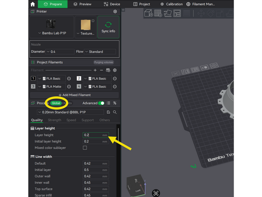Image resolution: width=262 pixels, height=197 pixels.
Task: Select the Support settings tab
Action: pos(88,120)
